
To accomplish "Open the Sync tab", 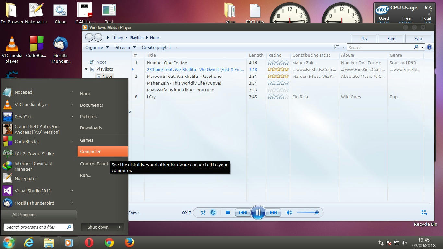I will point(418,38).
